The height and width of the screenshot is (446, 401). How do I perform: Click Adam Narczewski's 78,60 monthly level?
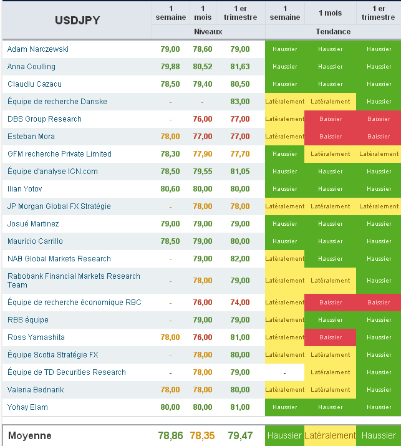[x=203, y=49]
